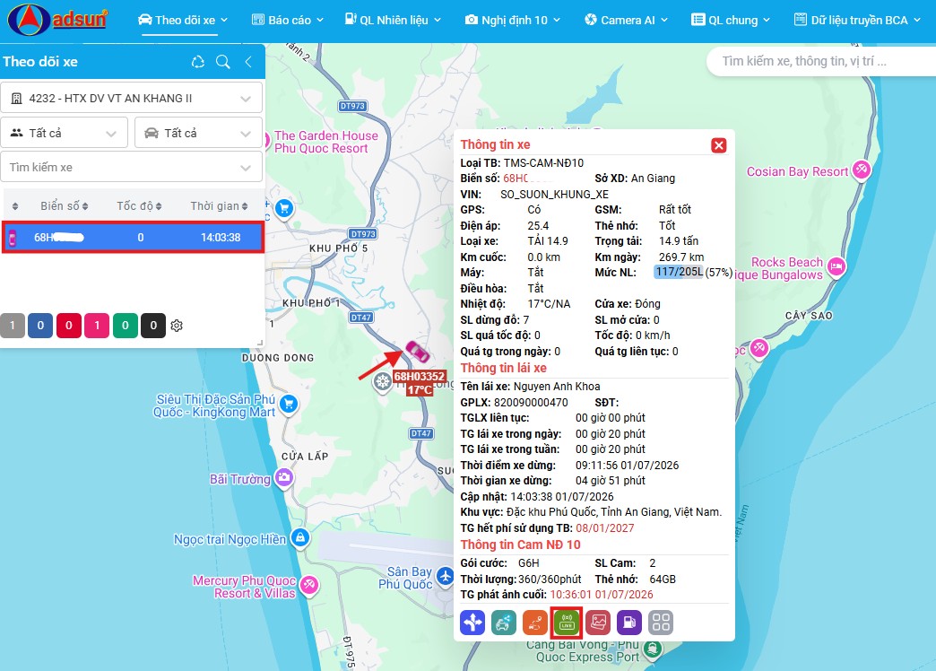Toggle the green status filter showing 0
This screenshot has height=671, width=936.
click(x=126, y=326)
